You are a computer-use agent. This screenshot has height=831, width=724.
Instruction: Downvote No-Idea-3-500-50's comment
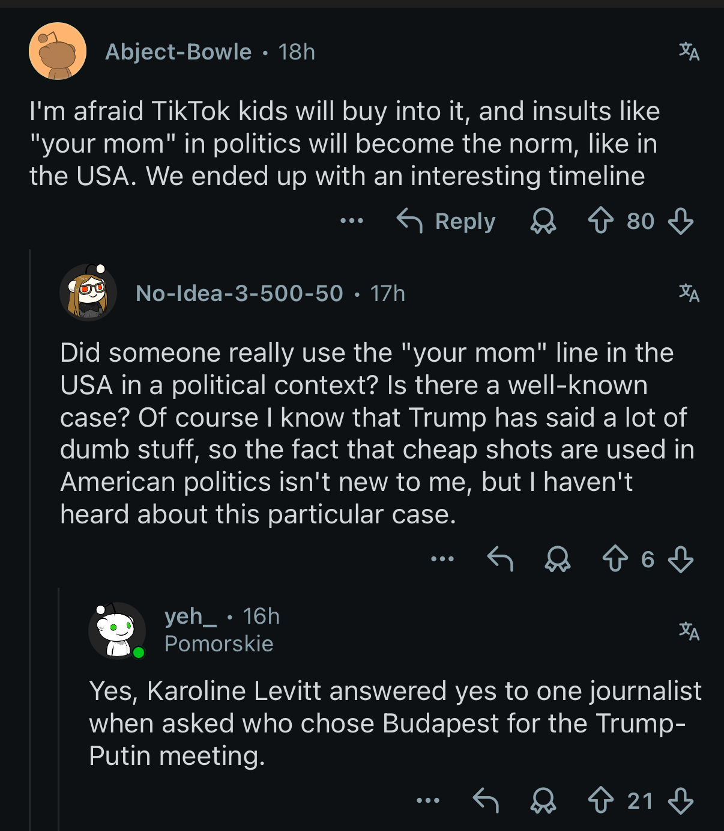(681, 559)
